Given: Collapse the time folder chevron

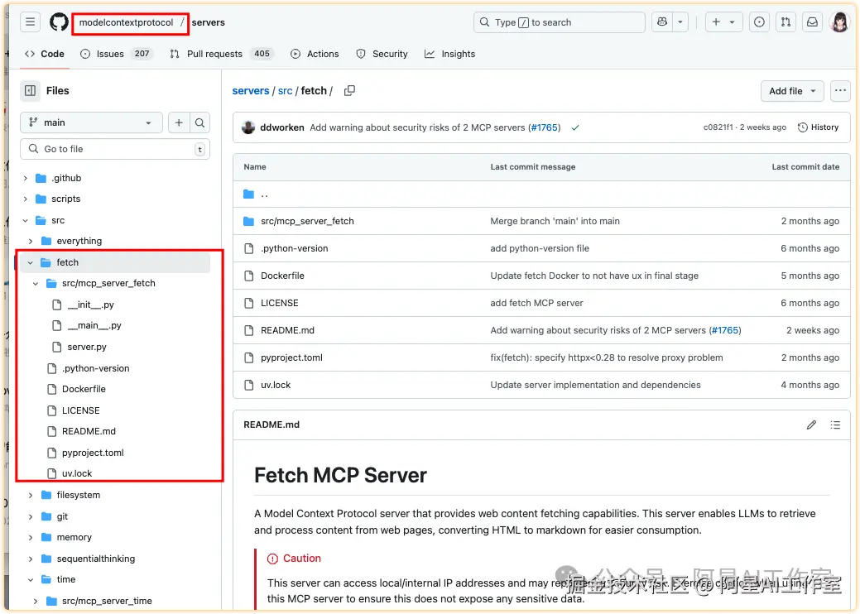Looking at the screenshot, I should coord(31,579).
